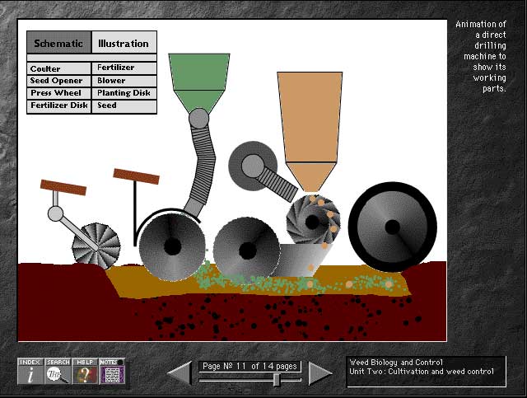The image size is (527, 398).
Task: Click the Planting Disk label
Action: coord(124,93)
